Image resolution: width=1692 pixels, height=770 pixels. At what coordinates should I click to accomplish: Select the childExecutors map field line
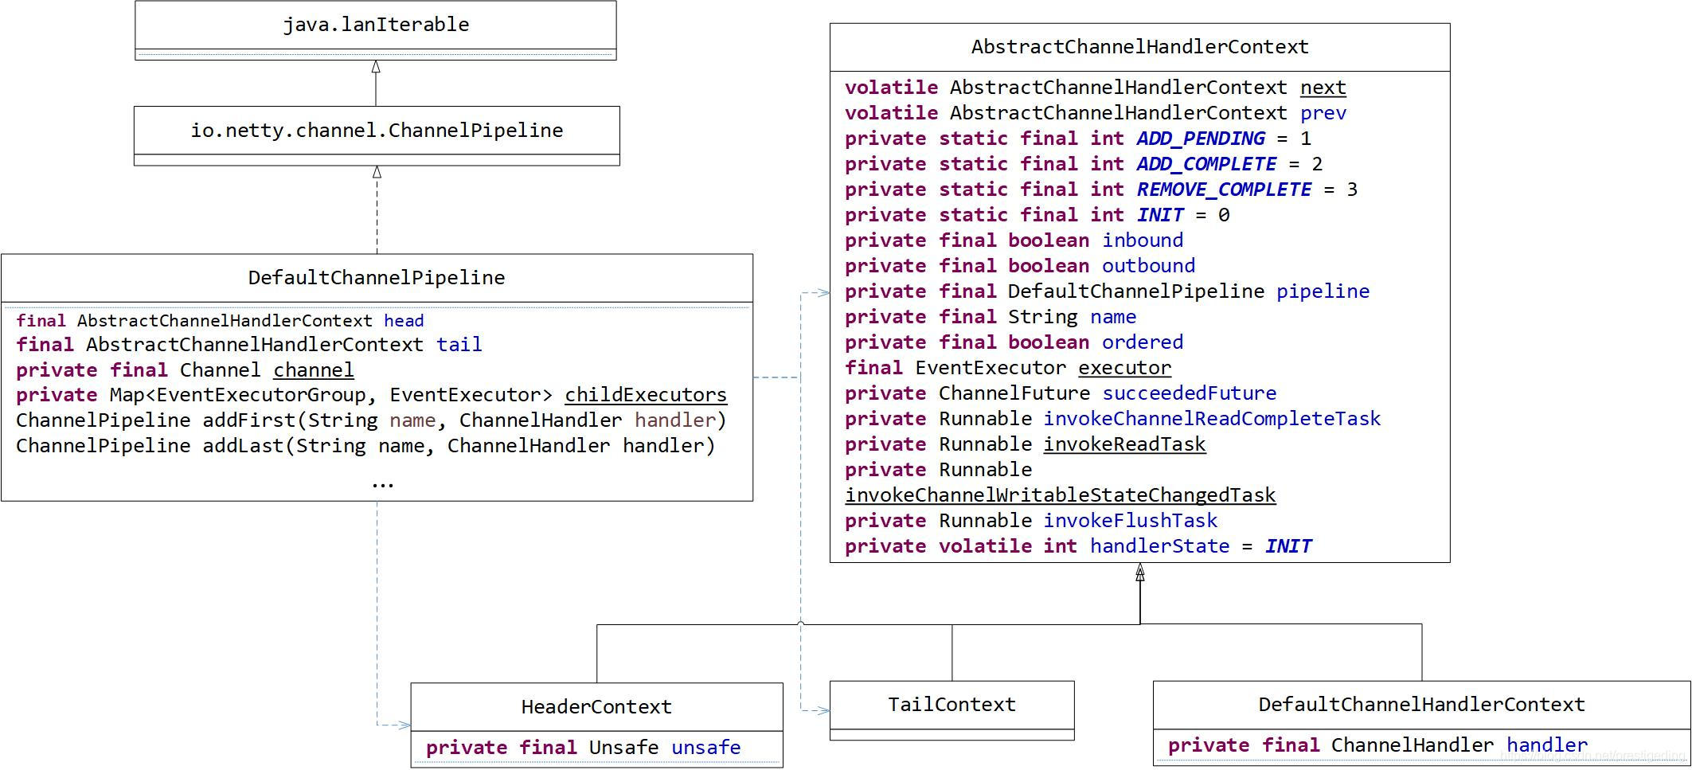[371, 395]
